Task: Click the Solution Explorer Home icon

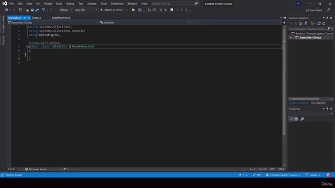Action: pyautogui.click(x=300, y=23)
